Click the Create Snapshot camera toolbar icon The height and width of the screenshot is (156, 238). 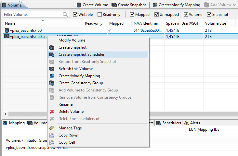114,5
